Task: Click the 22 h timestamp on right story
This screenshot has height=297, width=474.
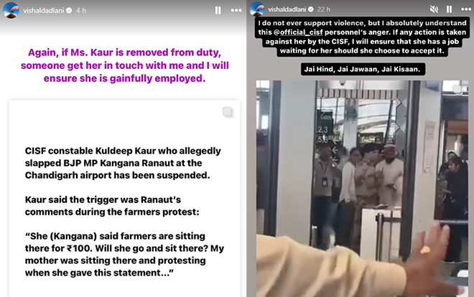Action: pos(324,9)
